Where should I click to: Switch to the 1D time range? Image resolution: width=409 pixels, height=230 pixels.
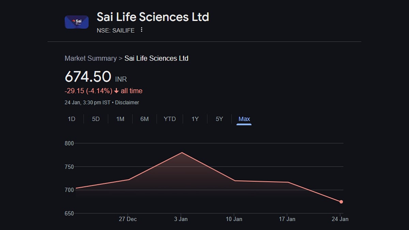click(71, 119)
